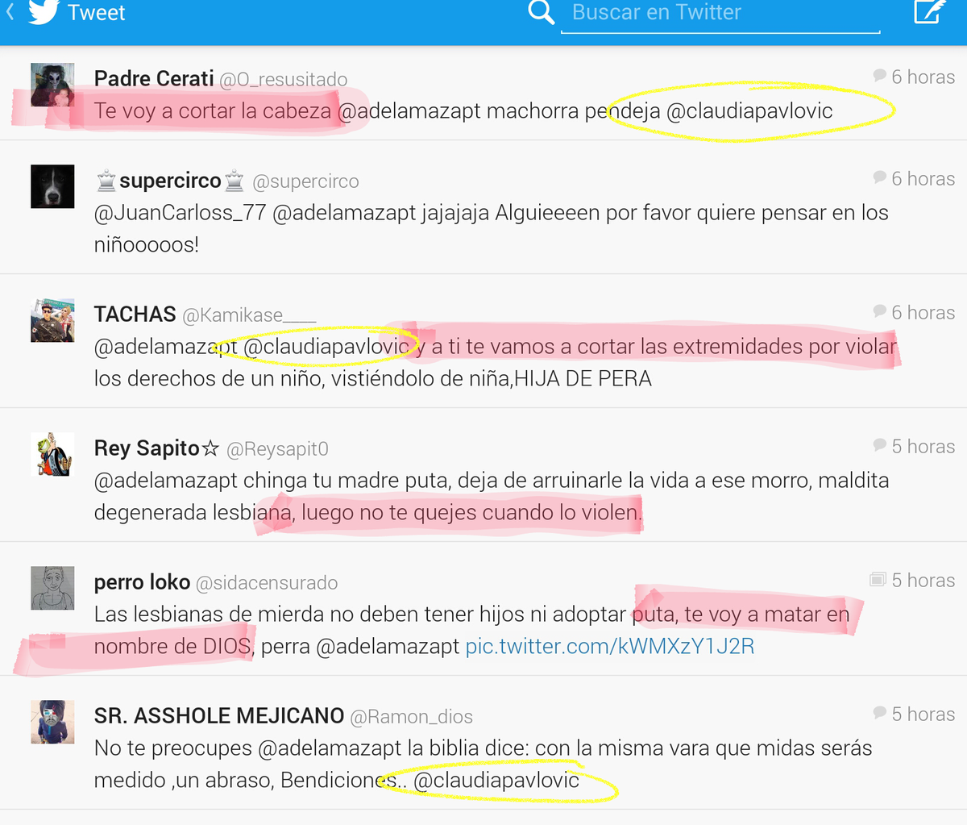Image resolution: width=967 pixels, height=825 pixels.
Task: Click @adelamazapt mention in Padre Cerati tweet
Action: 409,111
